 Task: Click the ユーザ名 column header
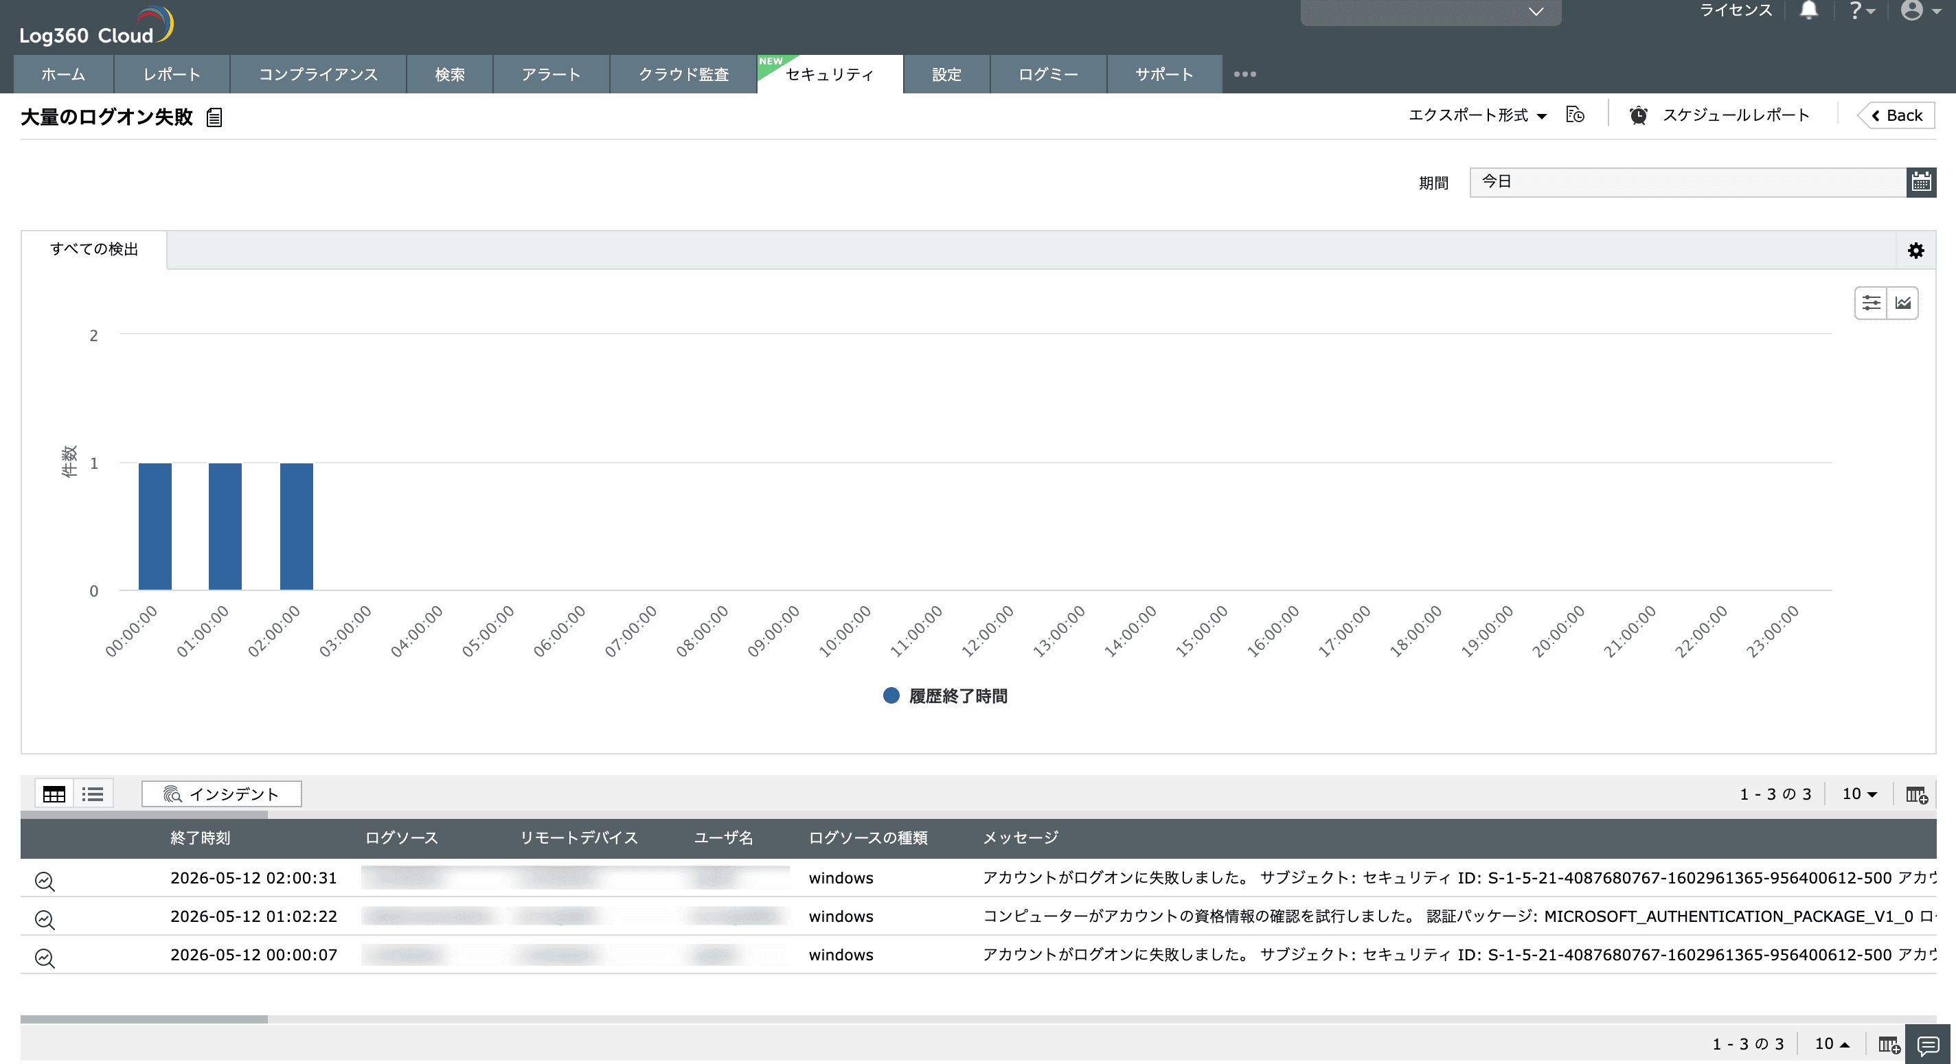(723, 838)
